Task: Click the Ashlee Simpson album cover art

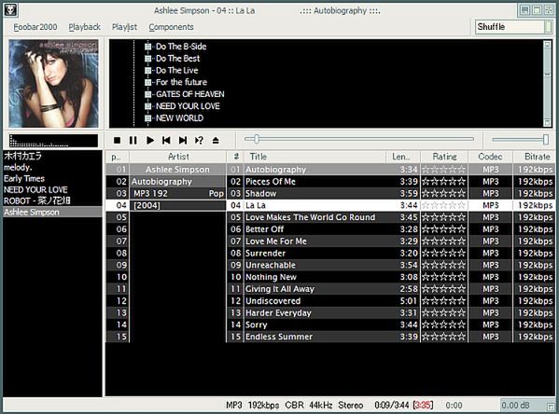Action: click(x=53, y=83)
